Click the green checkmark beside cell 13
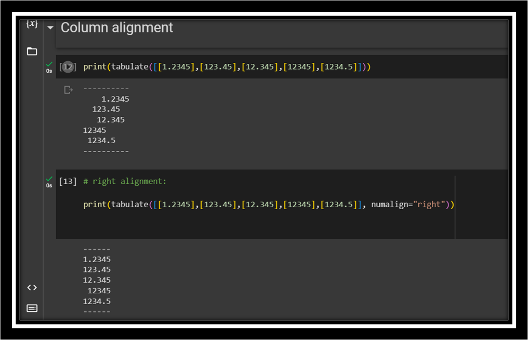This screenshot has height=340, width=528. click(49, 179)
